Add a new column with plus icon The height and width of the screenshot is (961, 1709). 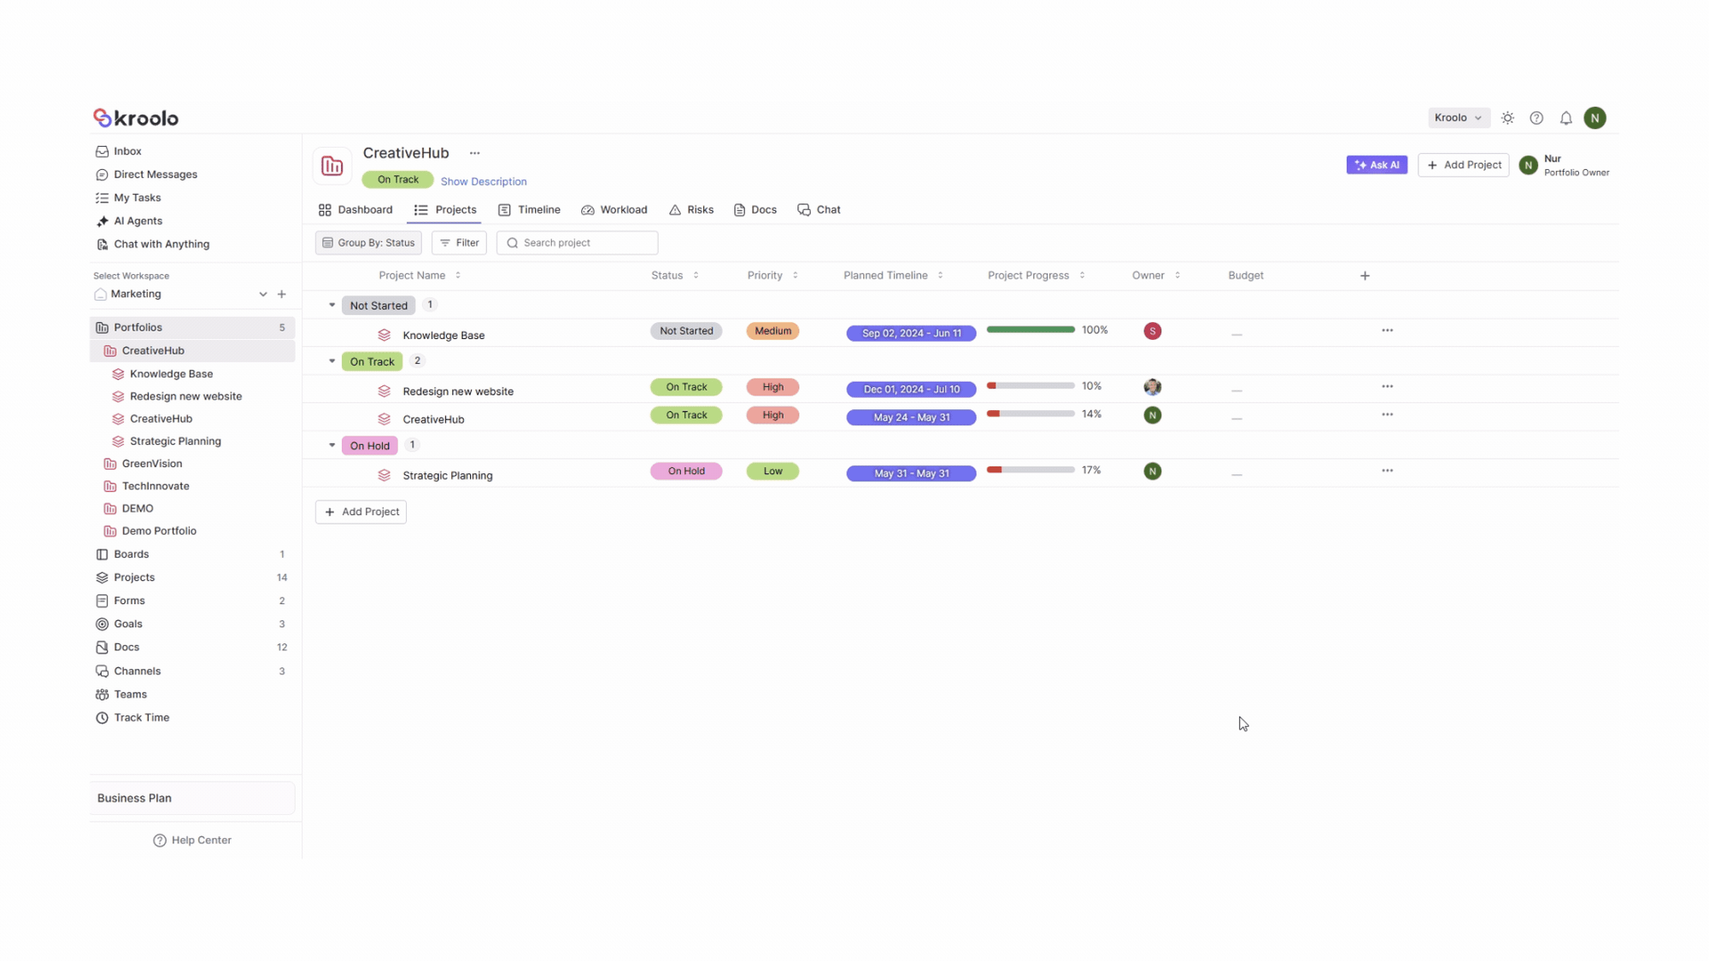(1365, 275)
